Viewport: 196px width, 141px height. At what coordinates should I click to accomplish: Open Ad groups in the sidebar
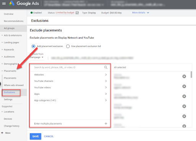click(9, 28)
